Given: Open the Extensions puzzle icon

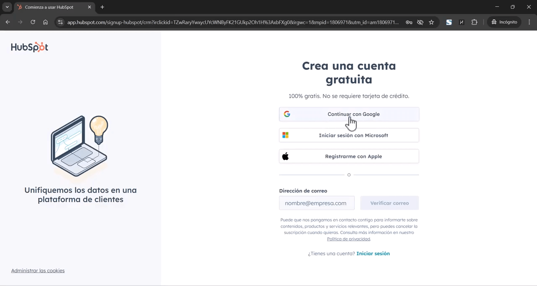Looking at the screenshot, I should click(x=474, y=22).
